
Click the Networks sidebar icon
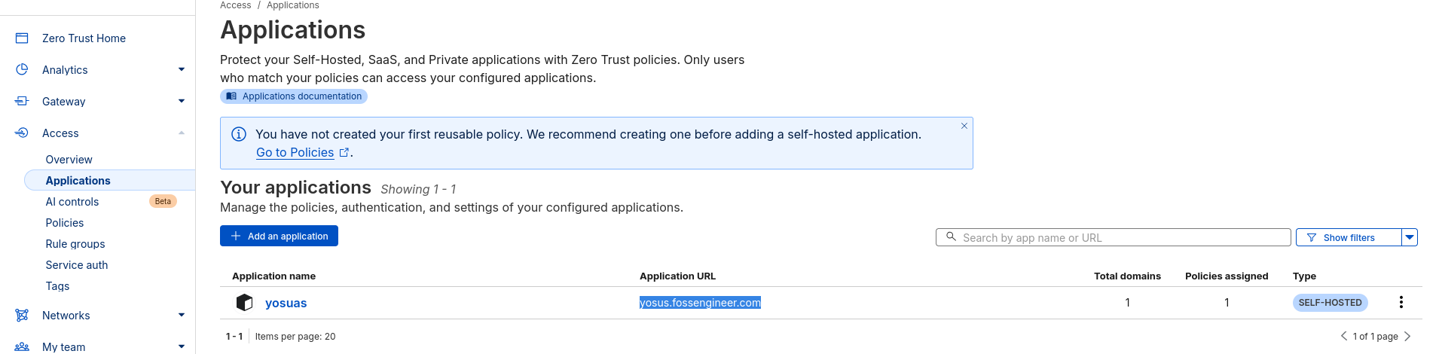click(x=22, y=315)
